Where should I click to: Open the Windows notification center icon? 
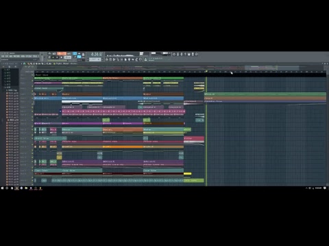click(x=325, y=188)
